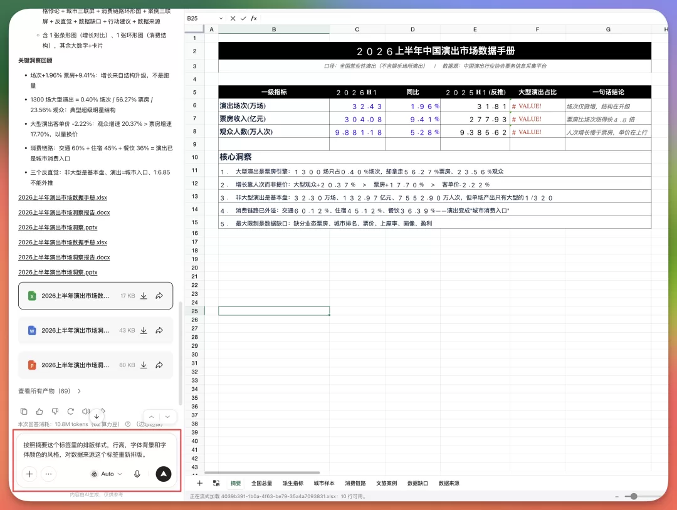
Task: Select row 10 header
Action: [195, 157]
